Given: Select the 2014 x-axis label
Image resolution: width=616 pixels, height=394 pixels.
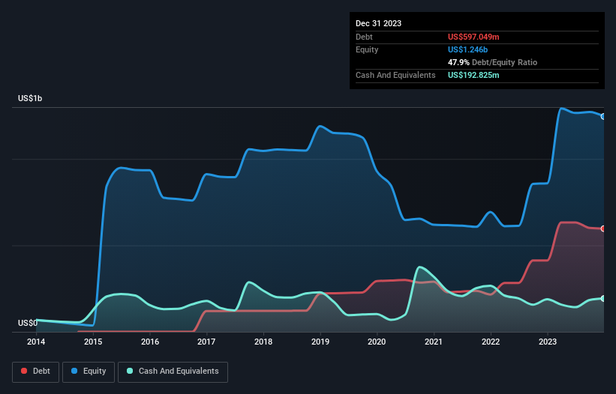Looking at the screenshot, I should click(36, 342).
